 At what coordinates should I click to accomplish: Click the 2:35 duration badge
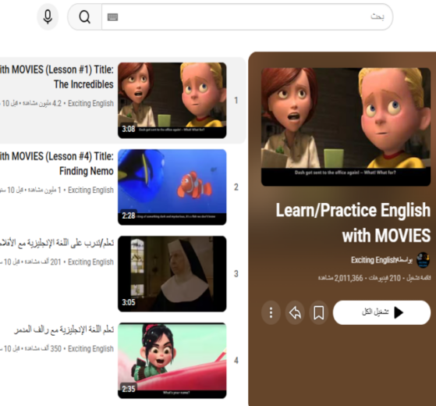(129, 389)
